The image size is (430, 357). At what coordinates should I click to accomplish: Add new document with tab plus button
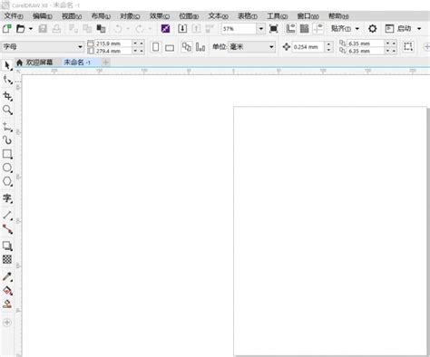click(106, 63)
